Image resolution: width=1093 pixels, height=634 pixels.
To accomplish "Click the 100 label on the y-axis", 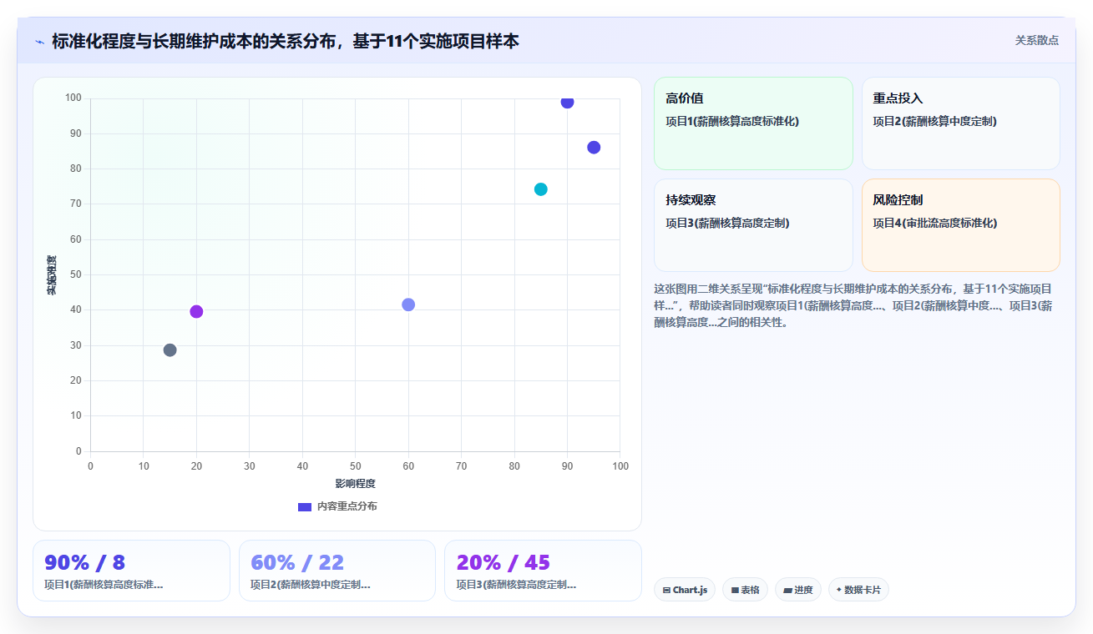I will [x=73, y=98].
